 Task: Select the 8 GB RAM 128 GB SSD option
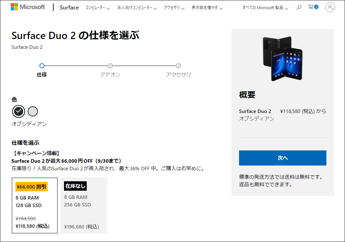coord(35,205)
